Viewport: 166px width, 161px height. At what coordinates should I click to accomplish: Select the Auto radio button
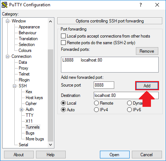pos(63,110)
